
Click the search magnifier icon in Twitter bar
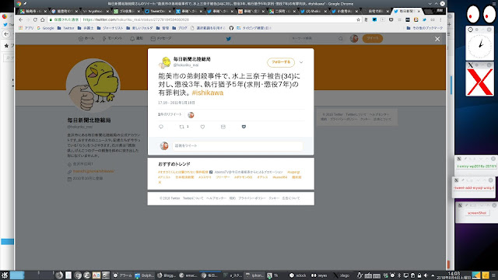(341, 38)
